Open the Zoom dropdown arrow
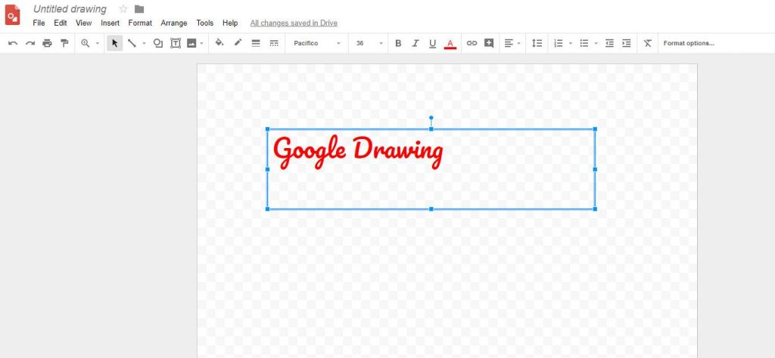This screenshot has height=358, width=775. [x=98, y=43]
